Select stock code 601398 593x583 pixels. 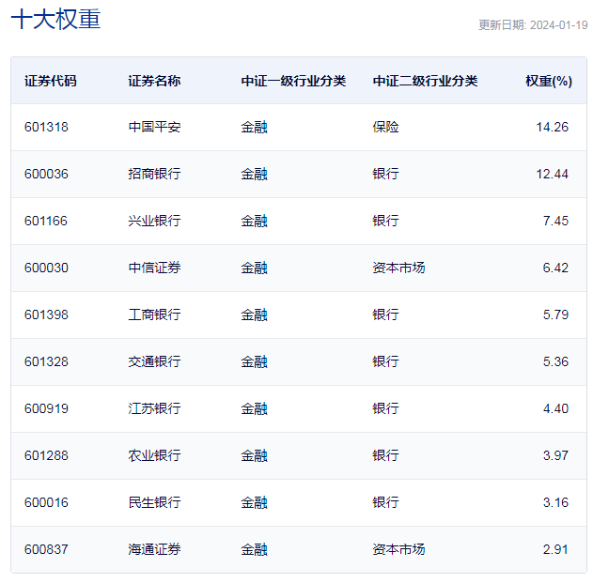(46, 315)
